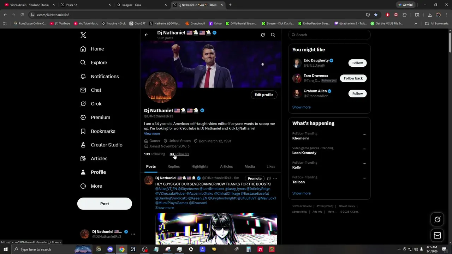Click the white Post button
452x254 pixels.
point(105,204)
